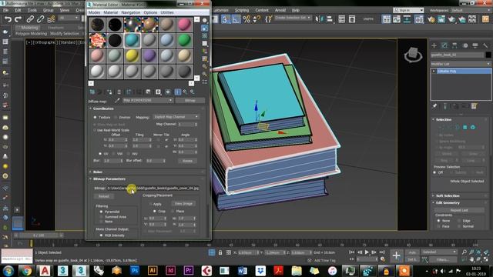Click the Chrome icon in the taskbar
The height and width of the screenshot is (277, 493).
26,270
